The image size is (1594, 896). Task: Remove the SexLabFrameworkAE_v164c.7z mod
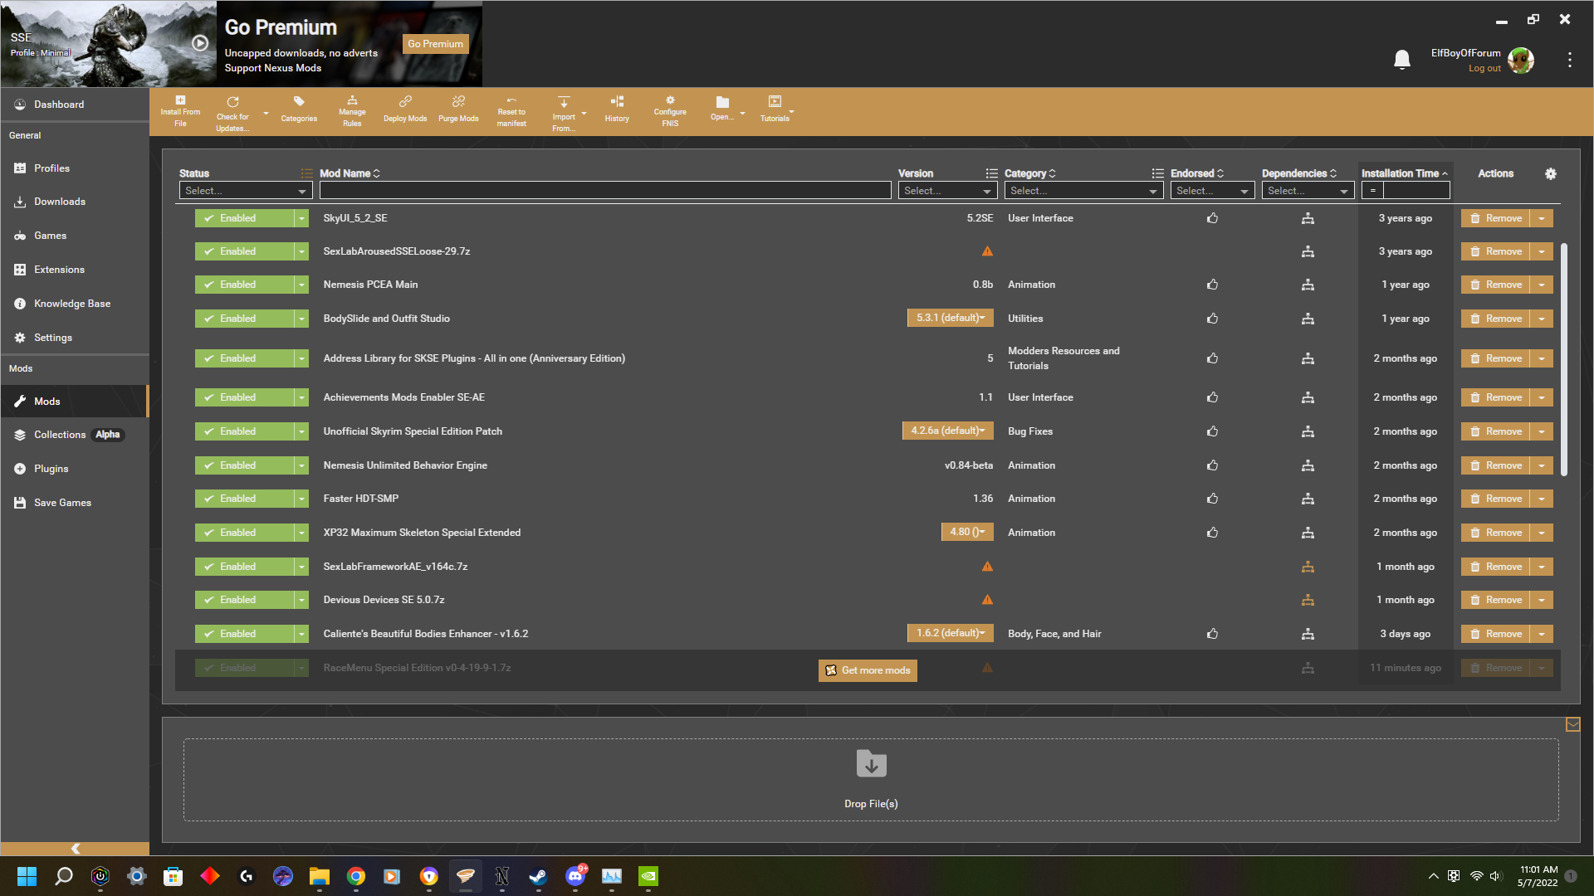(x=1496, y=567)
